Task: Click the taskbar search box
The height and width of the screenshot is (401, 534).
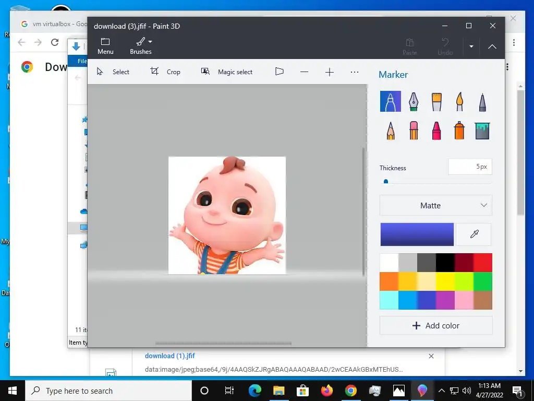Action: [x=108, y=391]
